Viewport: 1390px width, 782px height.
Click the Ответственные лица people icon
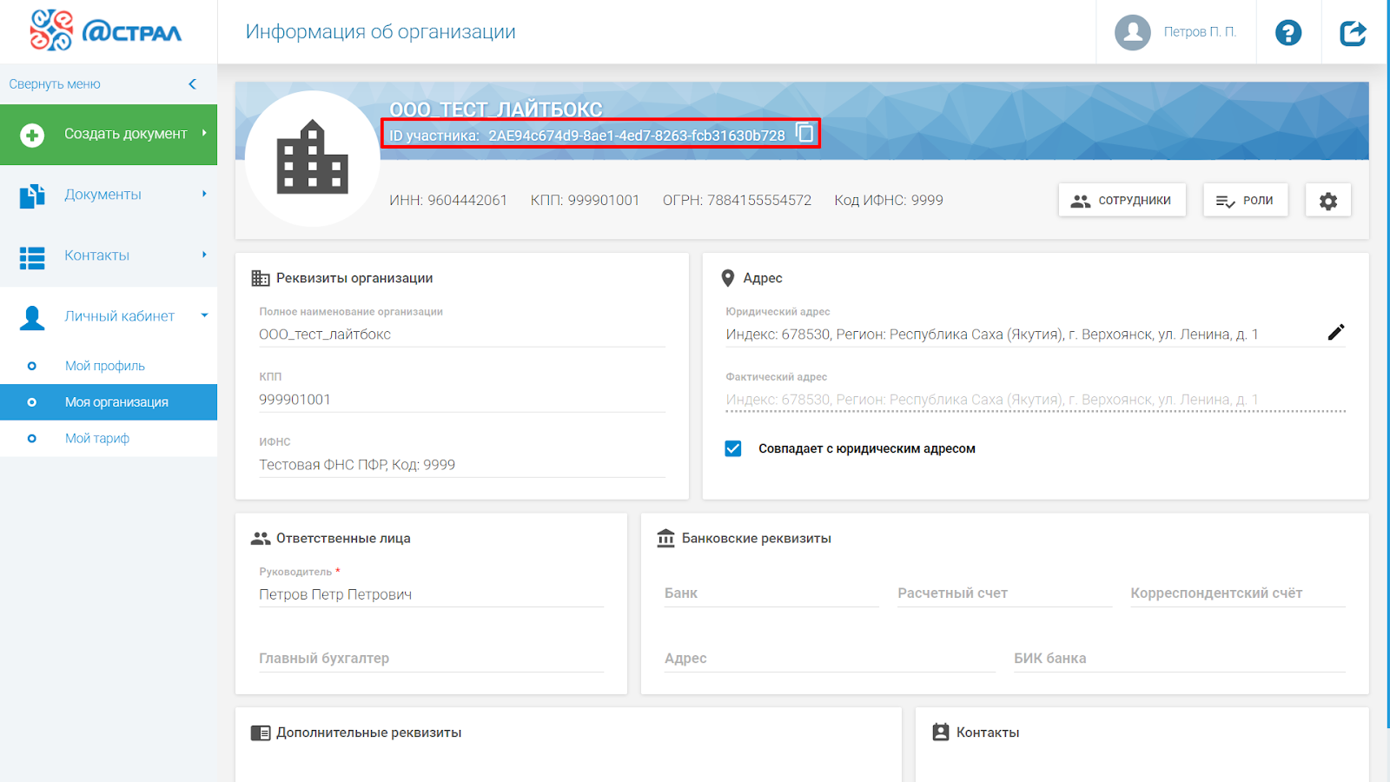[261, 539]
